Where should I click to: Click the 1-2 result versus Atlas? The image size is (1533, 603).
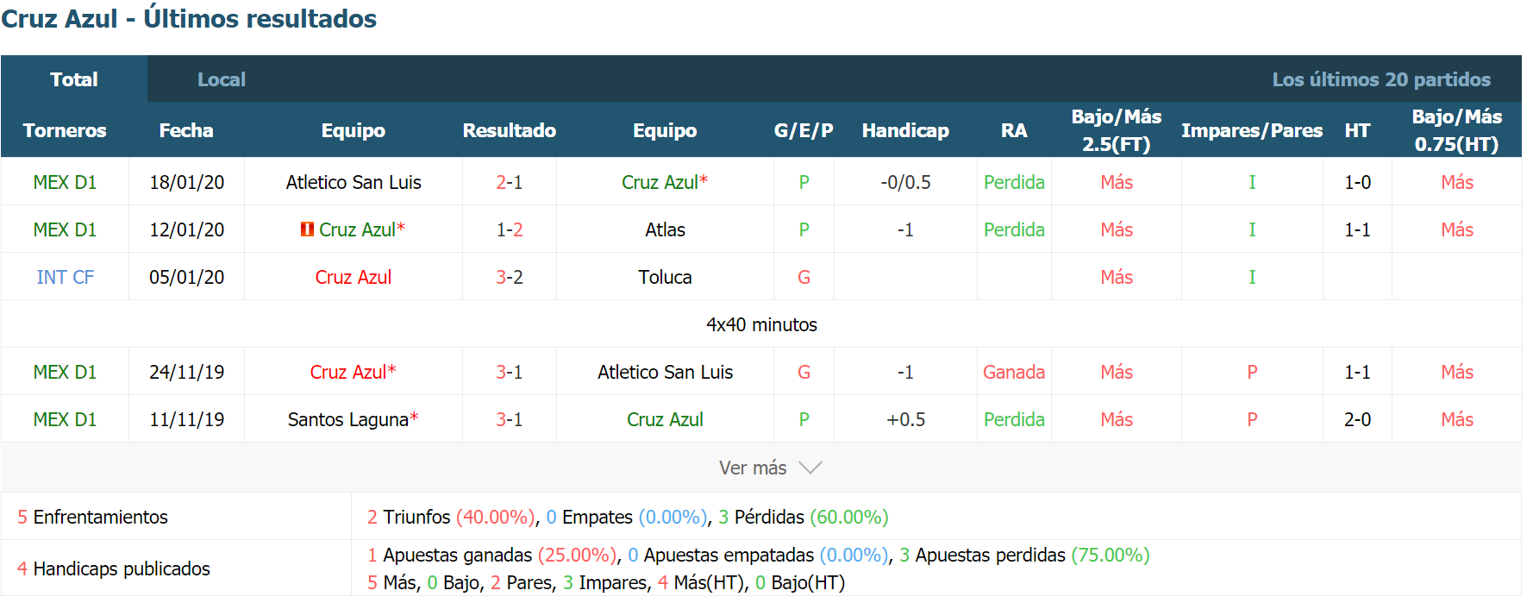[510, 229]
